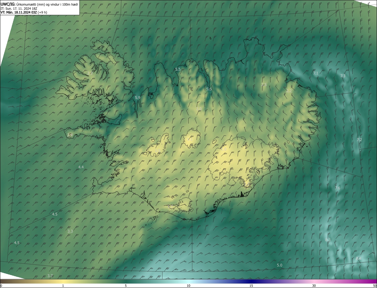Image resolution: width=377 pixels, height=288 pixels.
Task: Click the 7.1 value label on the map
Action: pyautogui.click(x=316, y=73)
